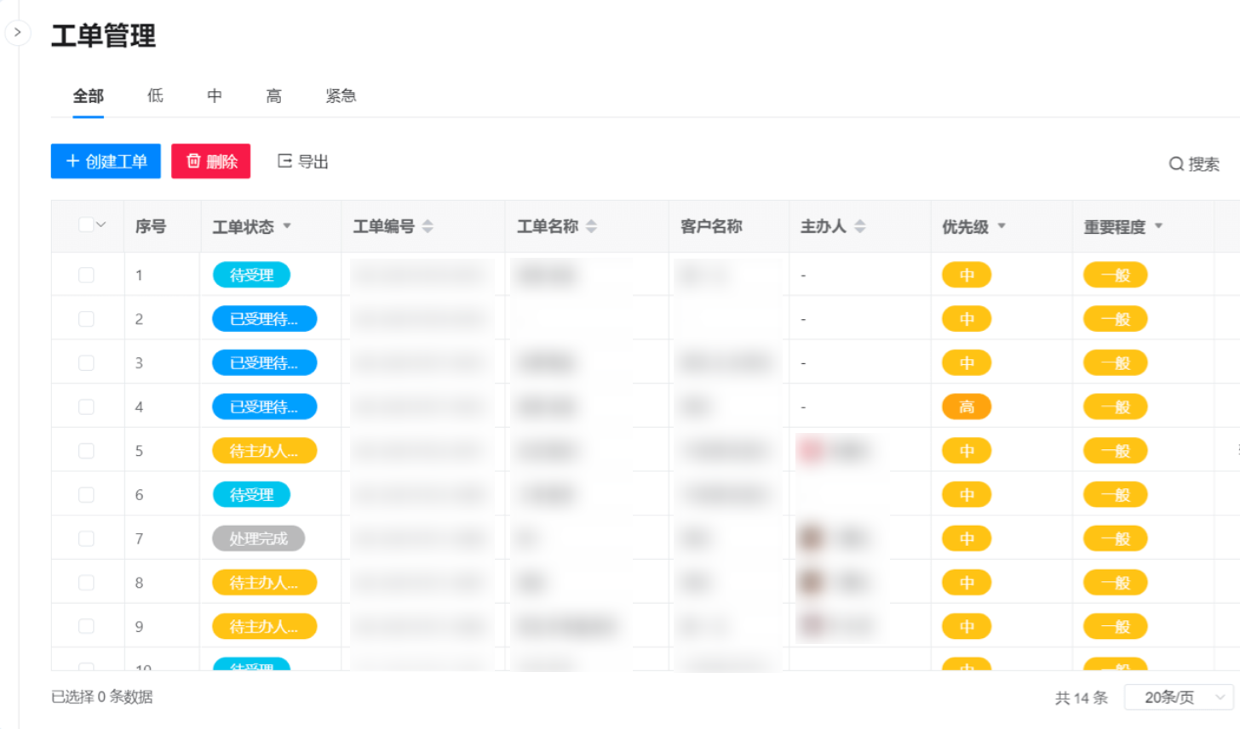
Task: Click the orange 高 priority tag in row 4
Action: coord(966,407)
